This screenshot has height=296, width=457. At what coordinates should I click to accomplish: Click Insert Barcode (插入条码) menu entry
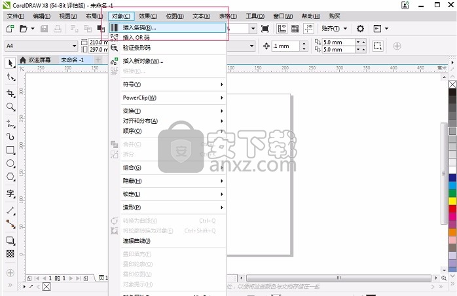139,28
